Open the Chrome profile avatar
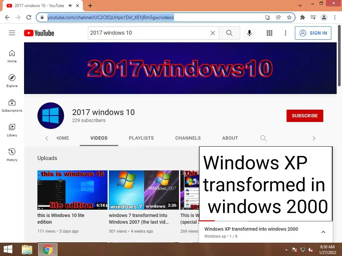 pyautogui.click(x=324, y=17)
